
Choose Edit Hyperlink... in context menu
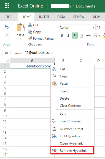point(72,136)
